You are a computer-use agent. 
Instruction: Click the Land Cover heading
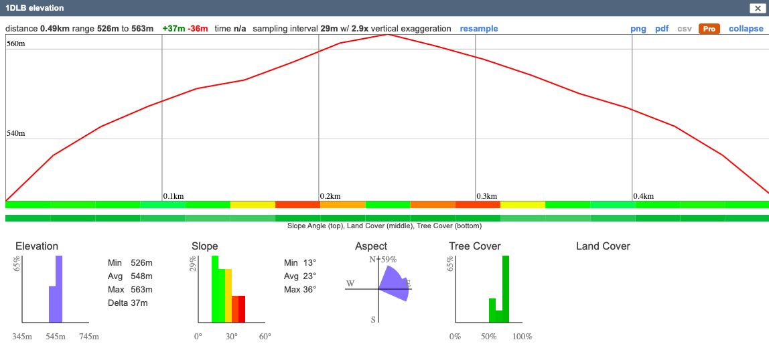pos(603,246)
